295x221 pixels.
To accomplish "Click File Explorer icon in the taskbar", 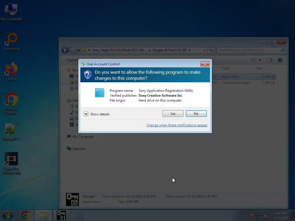I will tap(44, 215).
